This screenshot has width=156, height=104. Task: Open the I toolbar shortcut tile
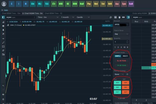(x=19, y=4)
